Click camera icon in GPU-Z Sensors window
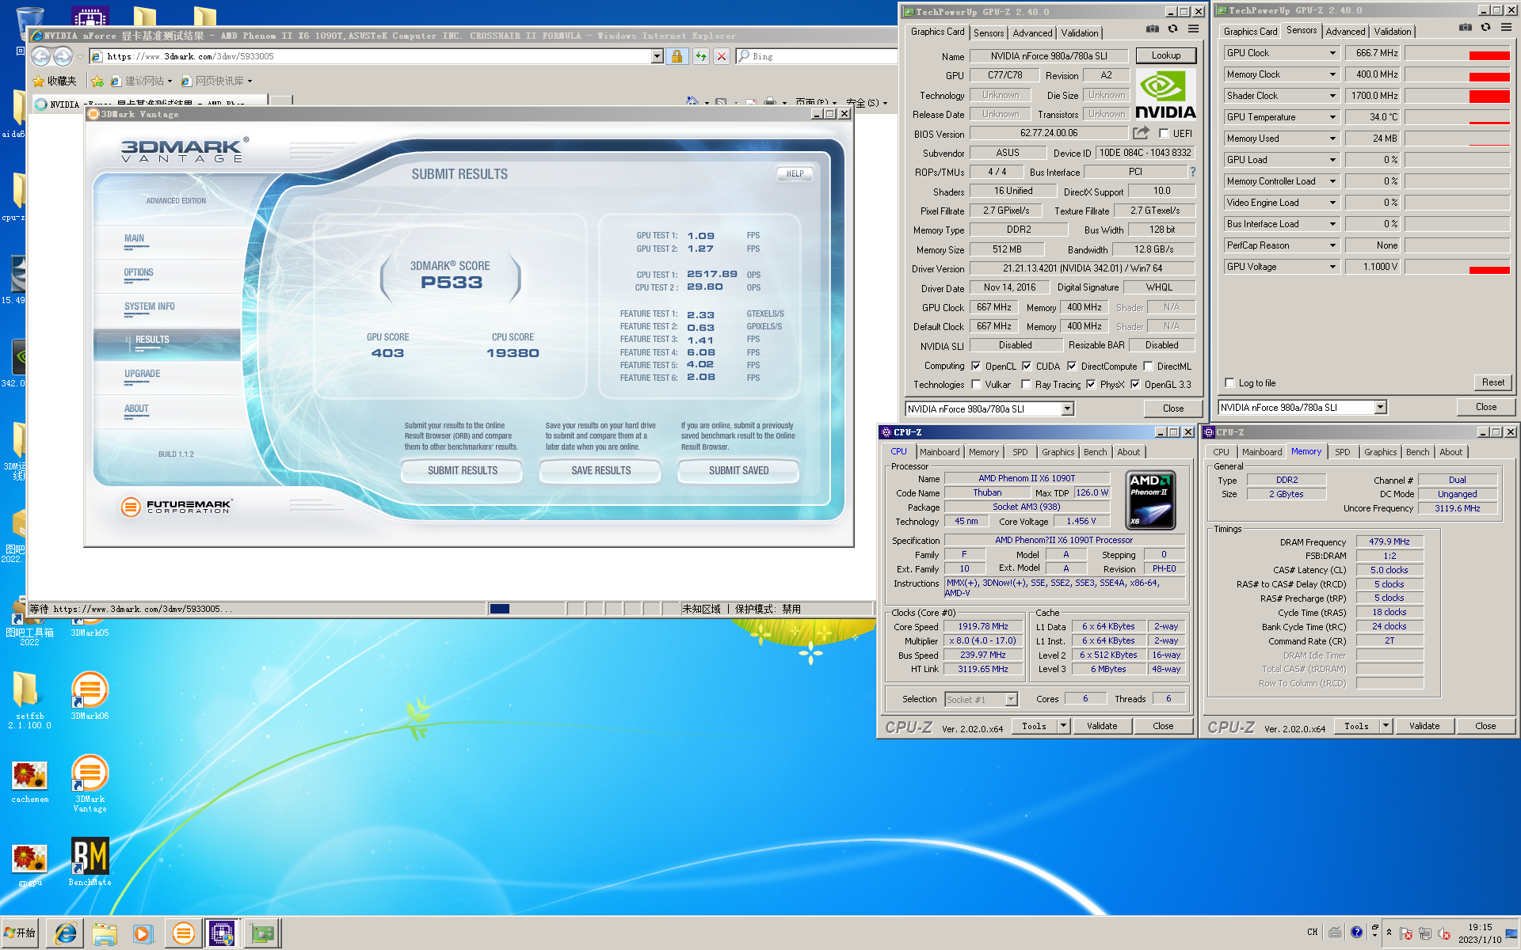Image resolution: width=1521 pixels, height=950 pixels. tap(1466, 28)
